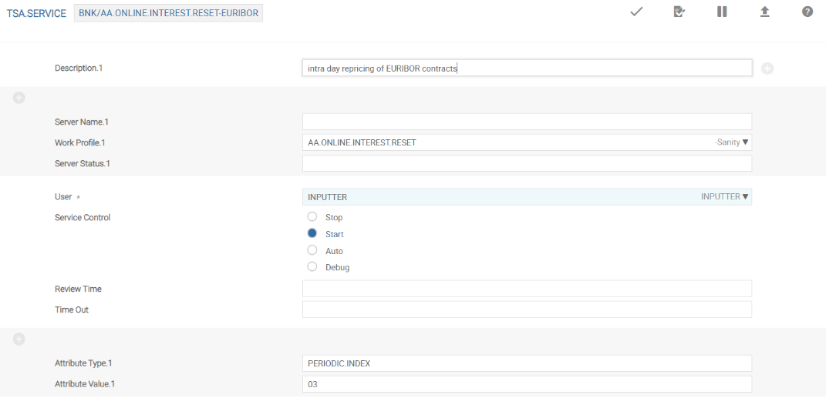The width and height of the screenshot is (826, 398).
Task: Open the User dropdown arrow
Action: (745, 197)
